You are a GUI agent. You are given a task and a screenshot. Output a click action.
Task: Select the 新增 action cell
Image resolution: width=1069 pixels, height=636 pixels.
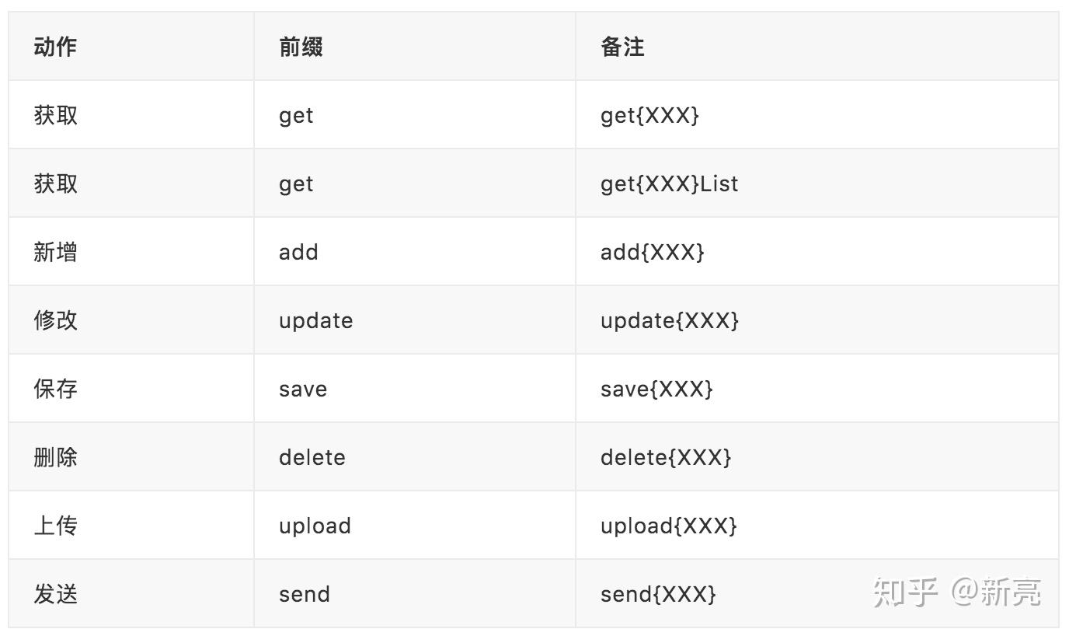(x=131, y=252)
